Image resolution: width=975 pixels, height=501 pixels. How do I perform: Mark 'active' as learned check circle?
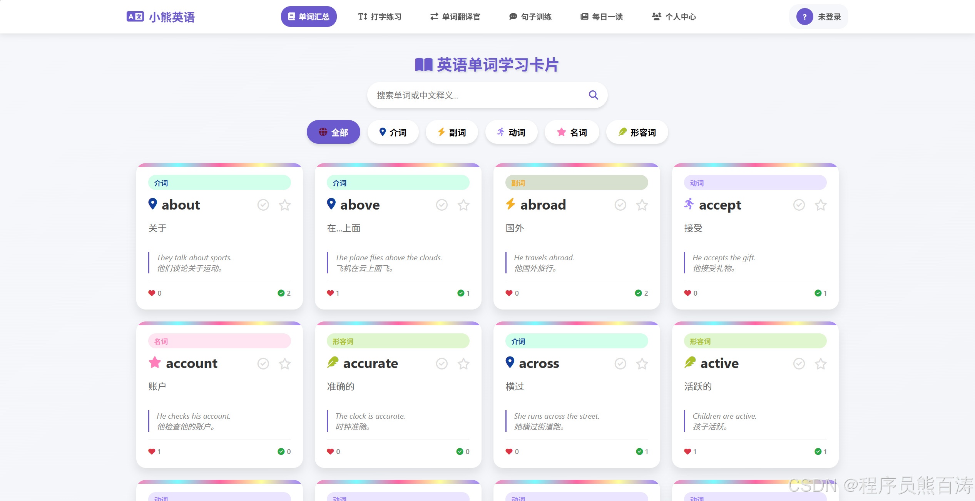click(799, 364)
